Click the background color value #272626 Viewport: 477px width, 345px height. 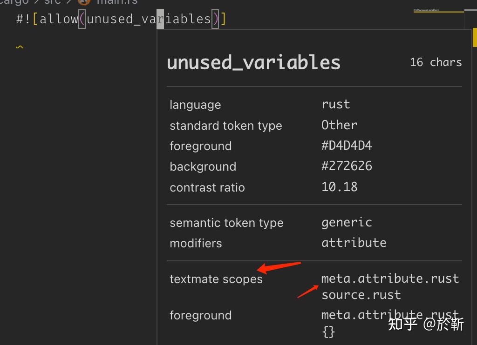coord(347,166)
